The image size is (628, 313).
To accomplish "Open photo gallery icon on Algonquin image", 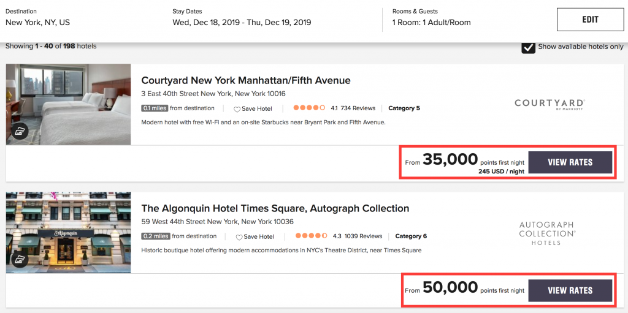I will [x=20, y=260].
